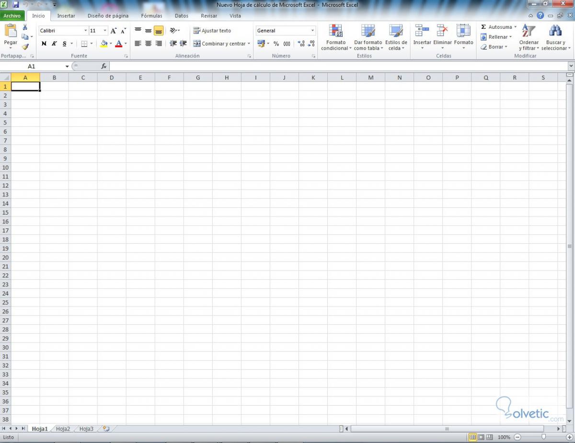Viewport: 575px width, 443px height.
Task: Decrease indent in Alineación group
Action: click(173, 44)
